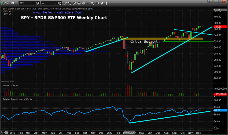The image size is (228, 135).
Task: Minimize the chart window
Action: click(x=217, y=1)
